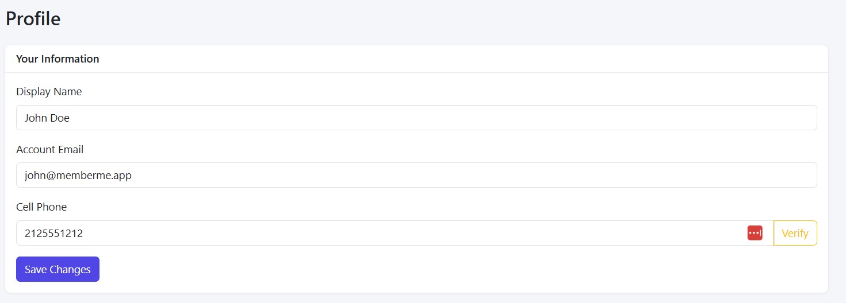The width and height of the screenshot is (846, 303).
Task: Click the word "Phone" in Cell Phone label
Action: coord(52,207)
